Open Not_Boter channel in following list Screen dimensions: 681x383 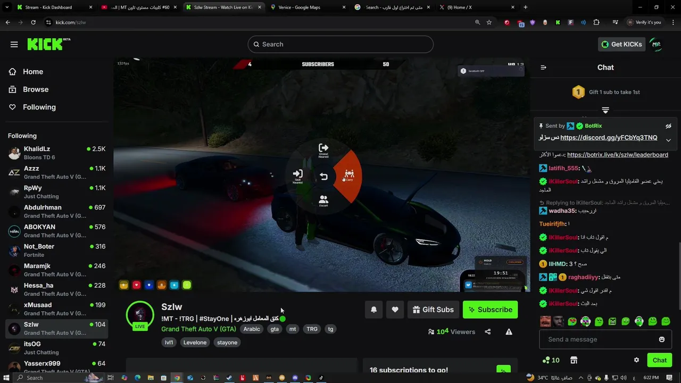click(x=56, y=250)
